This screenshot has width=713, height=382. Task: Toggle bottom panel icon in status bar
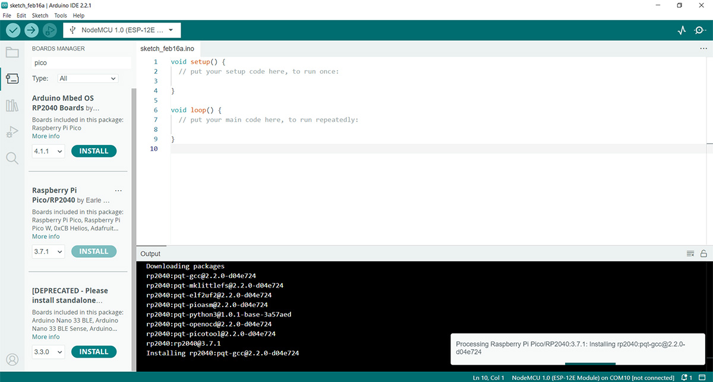(x=703, y=377)
